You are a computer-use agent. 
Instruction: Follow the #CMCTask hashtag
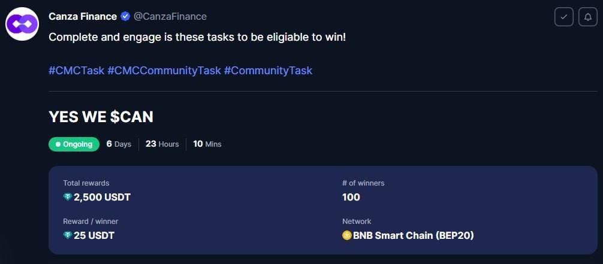click(x=76, y=70)
